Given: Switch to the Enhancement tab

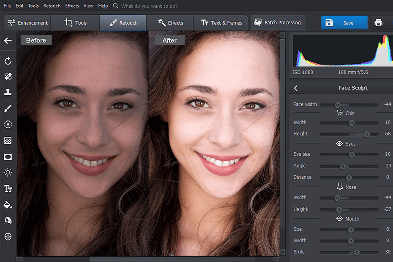Looking at the screenshot, I should pyautogui.click(x=28, y=23).
